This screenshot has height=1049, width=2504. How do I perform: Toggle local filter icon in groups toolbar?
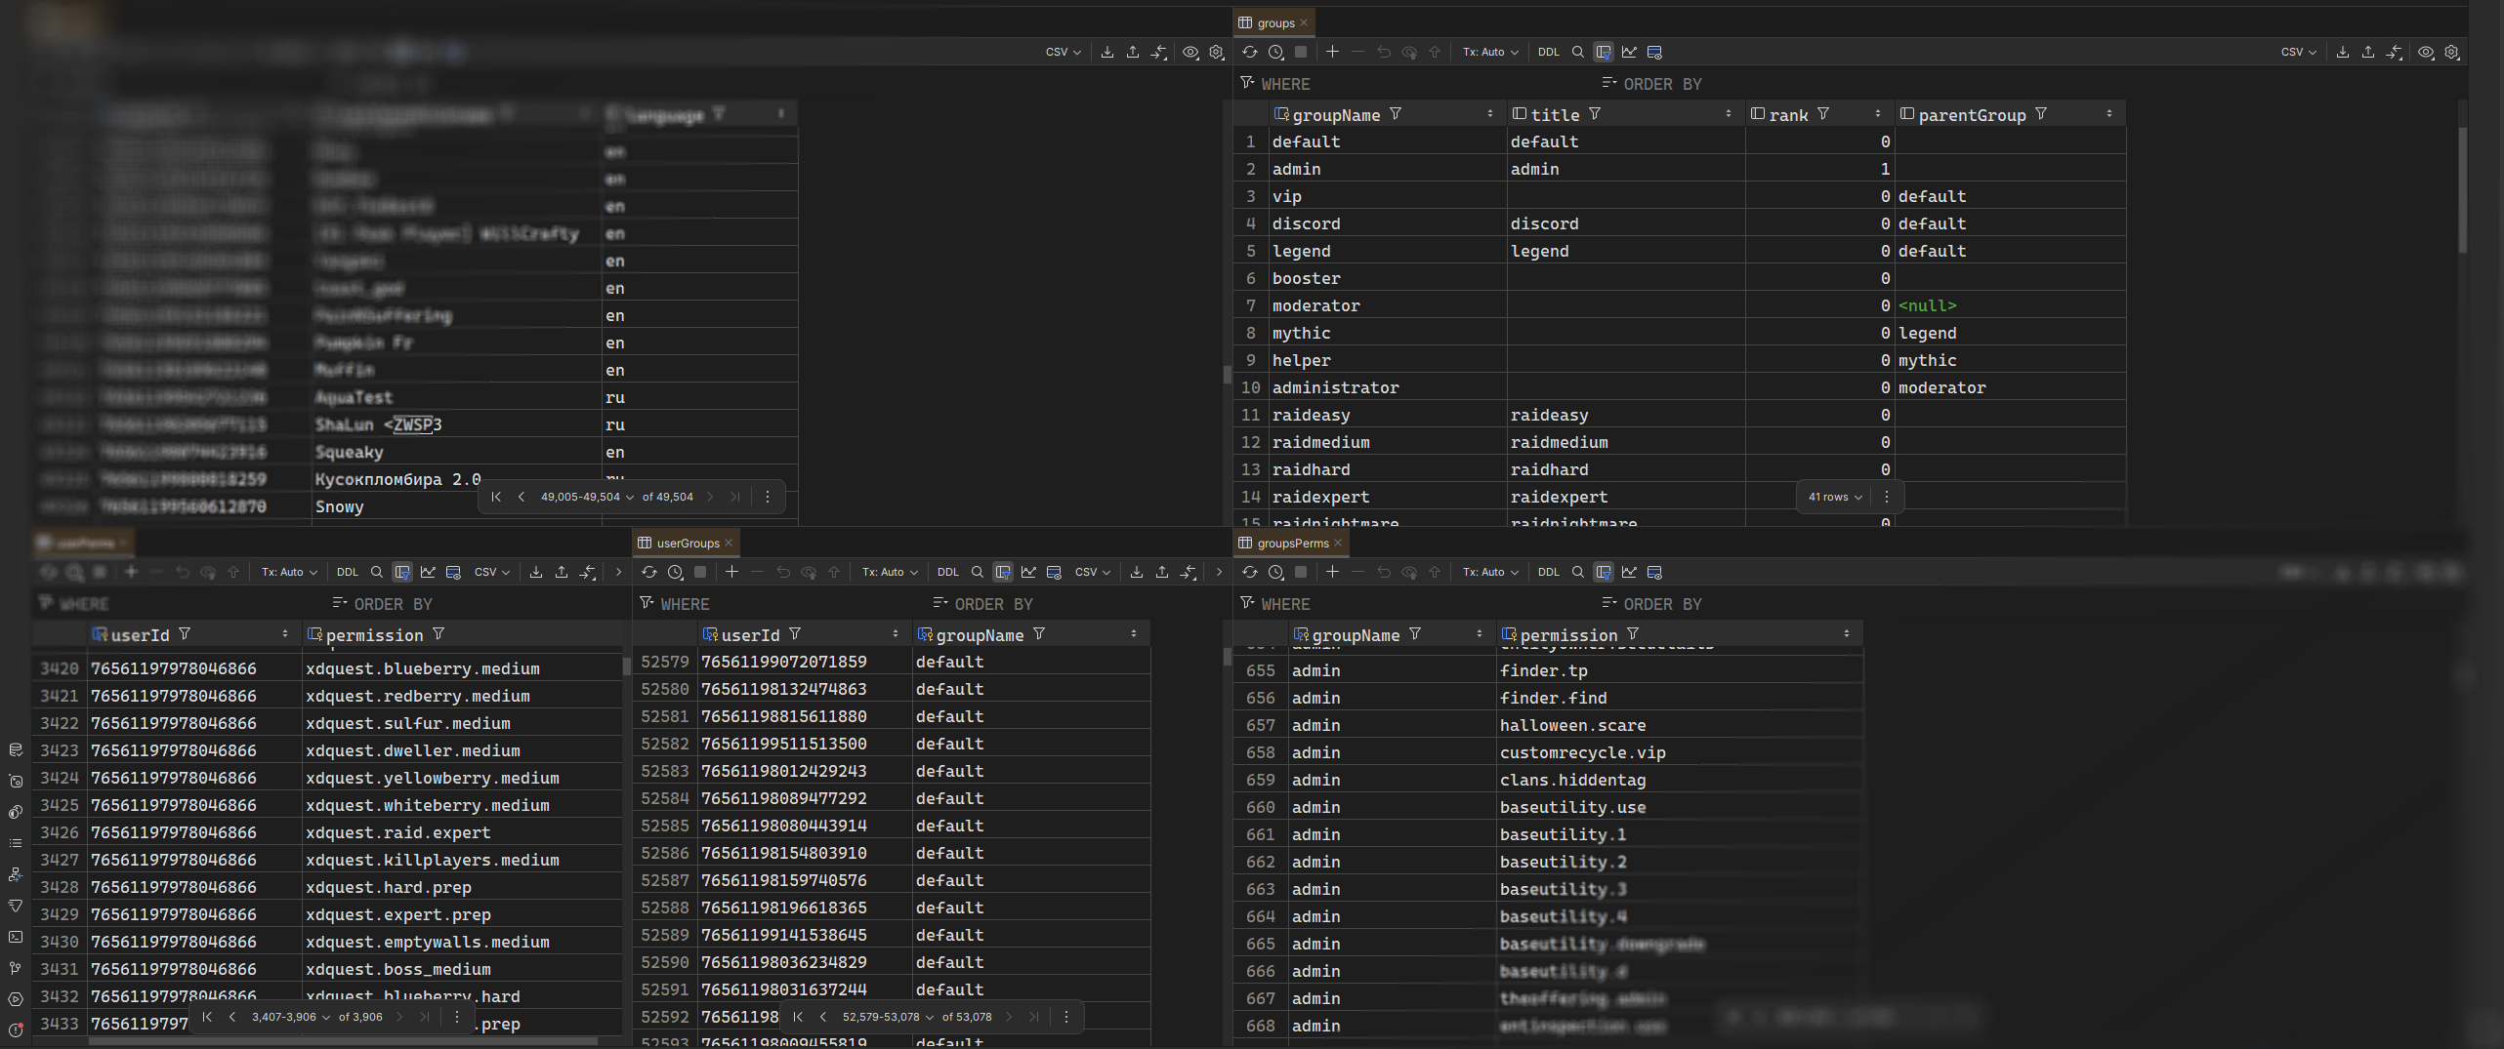click(x=1604, y=52)
